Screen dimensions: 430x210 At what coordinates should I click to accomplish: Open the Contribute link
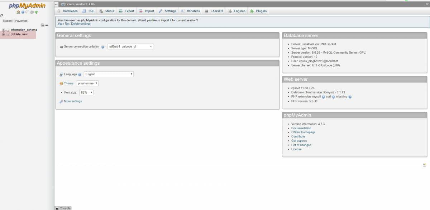[x=298, y=136]
